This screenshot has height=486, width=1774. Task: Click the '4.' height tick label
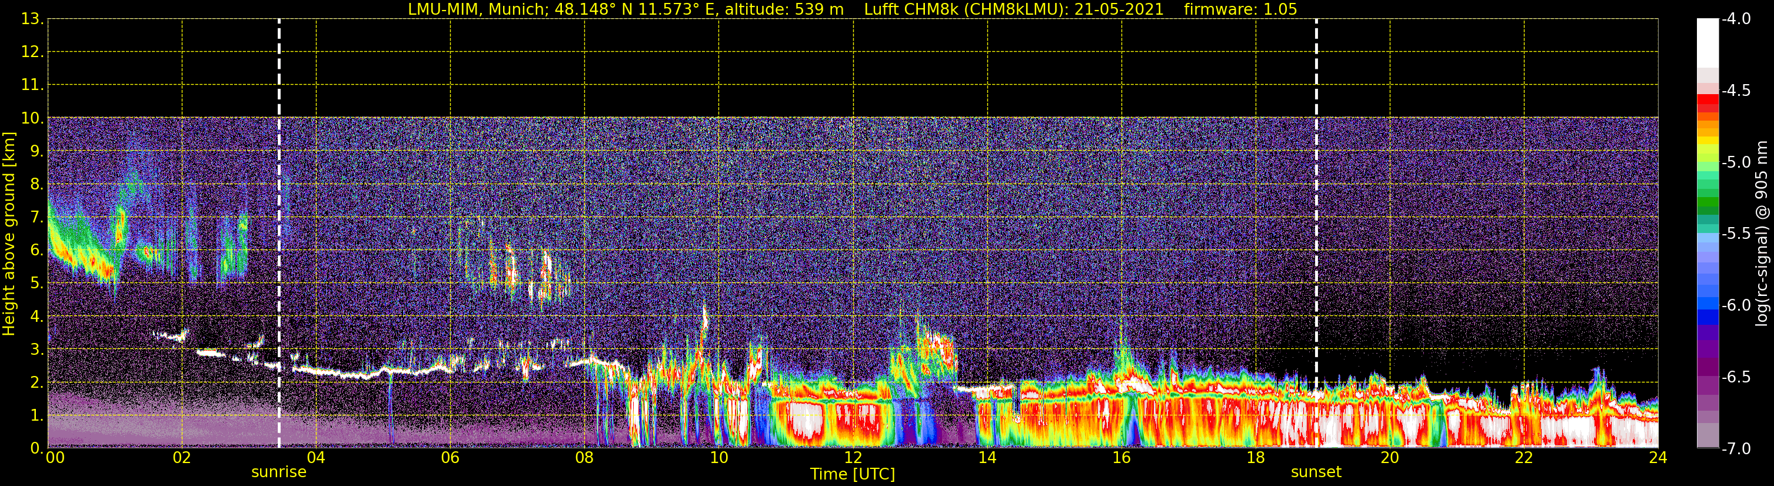36,316
